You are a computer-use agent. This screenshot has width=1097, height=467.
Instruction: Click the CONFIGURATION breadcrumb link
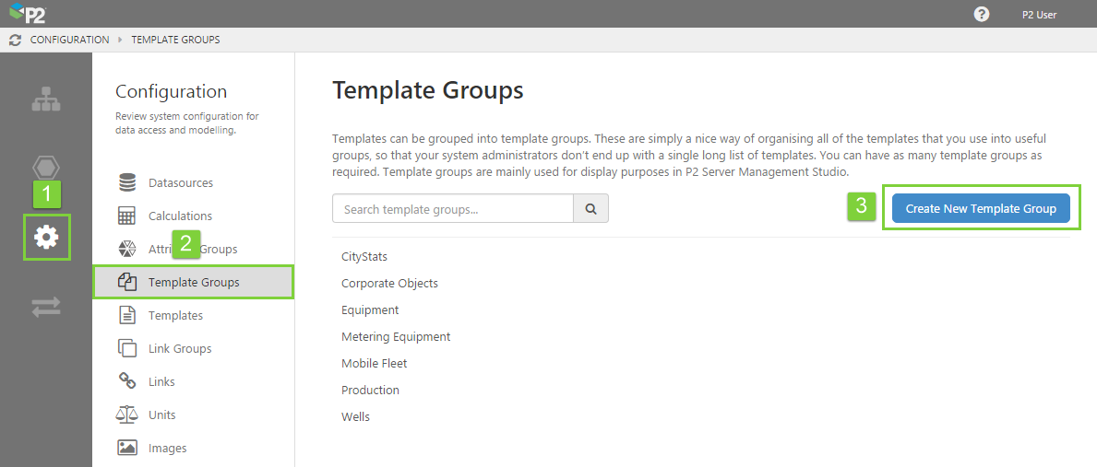(69, 41)
